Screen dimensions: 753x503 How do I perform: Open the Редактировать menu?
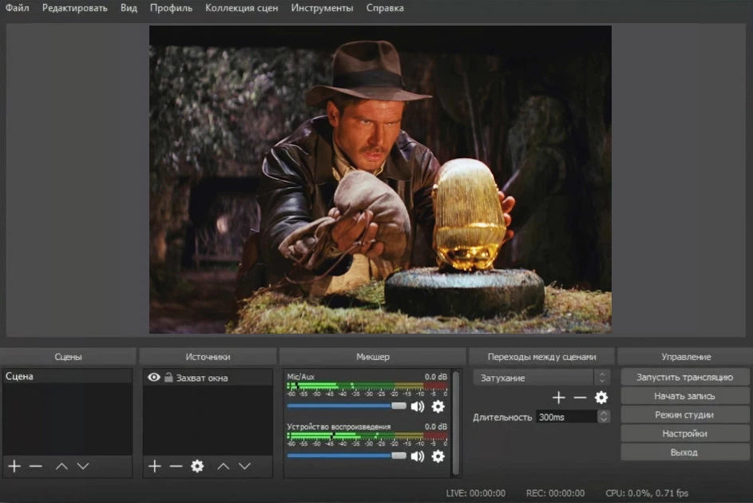75,8
